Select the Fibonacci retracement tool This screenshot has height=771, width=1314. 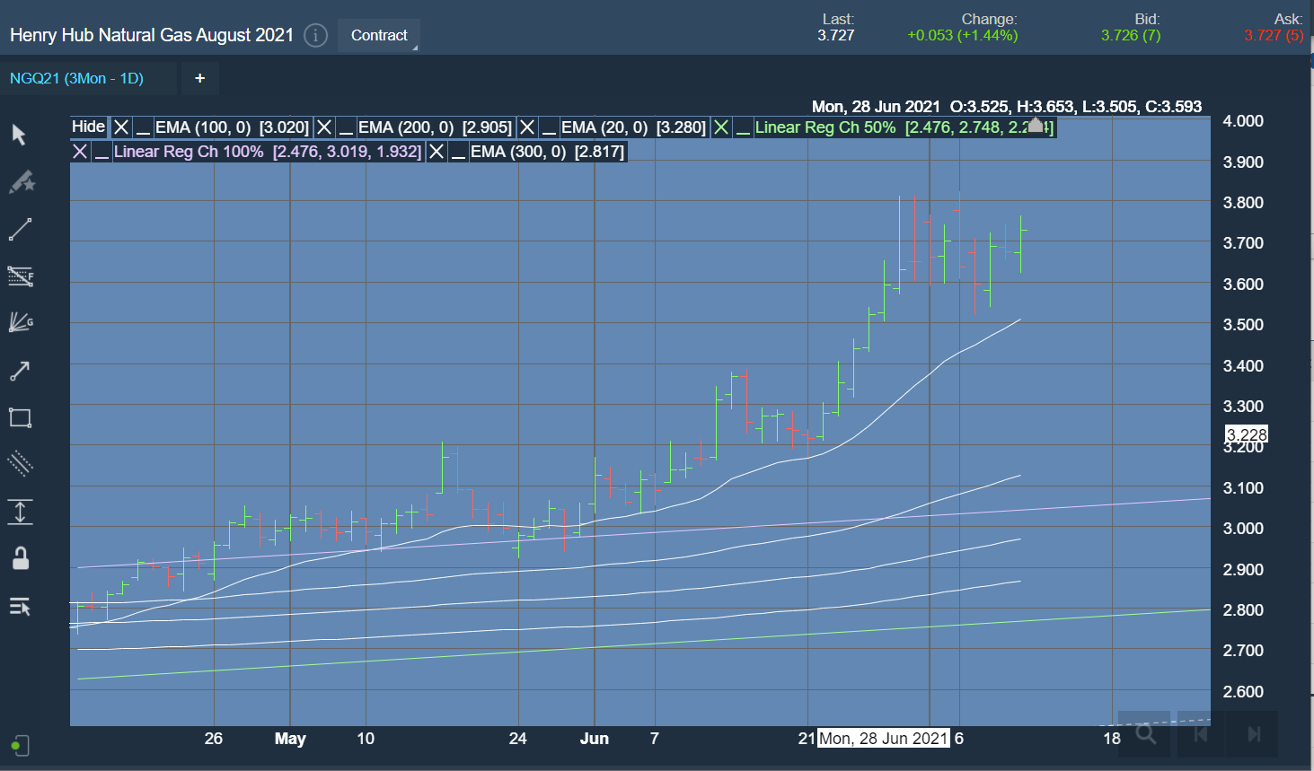tap(21, 276)
